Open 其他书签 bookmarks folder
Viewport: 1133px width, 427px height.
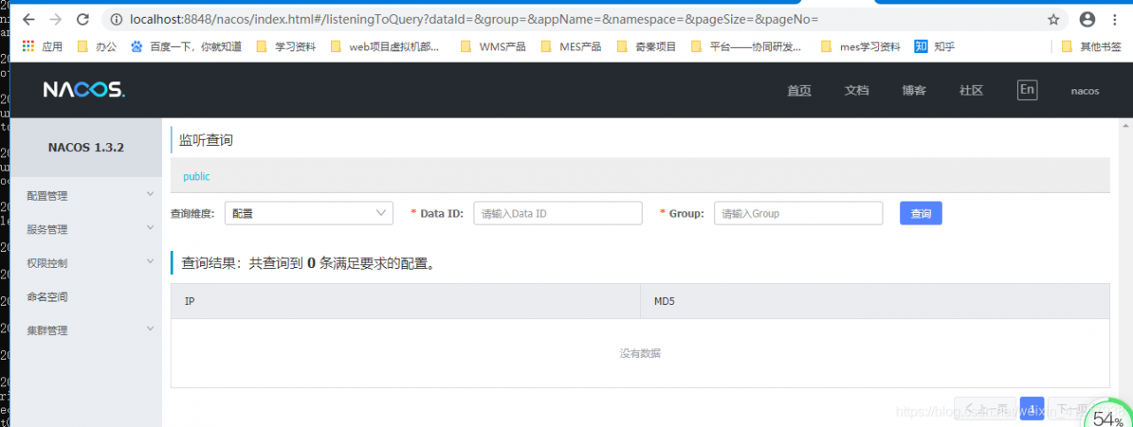tap(1092, 47)
